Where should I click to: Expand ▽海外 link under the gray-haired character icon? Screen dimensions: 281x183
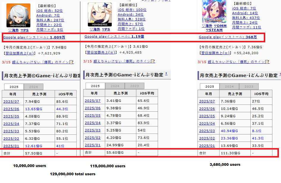(14, 30)
